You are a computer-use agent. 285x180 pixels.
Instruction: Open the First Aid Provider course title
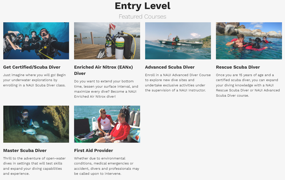94,151
